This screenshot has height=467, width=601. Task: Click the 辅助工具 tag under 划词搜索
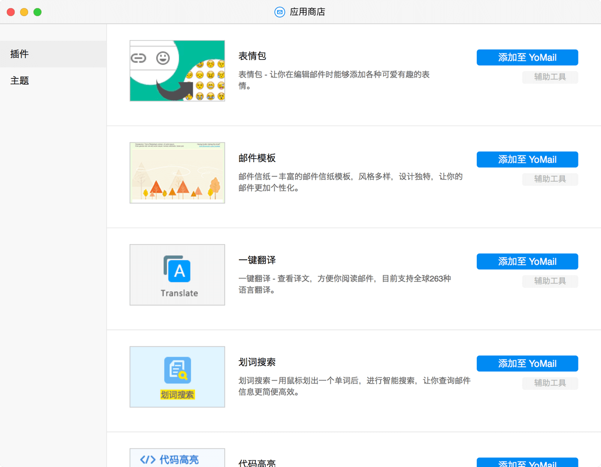(550, 383)
